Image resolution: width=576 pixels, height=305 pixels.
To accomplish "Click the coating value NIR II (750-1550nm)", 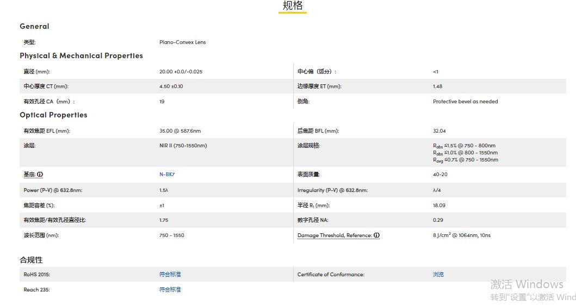I will 183,146.
